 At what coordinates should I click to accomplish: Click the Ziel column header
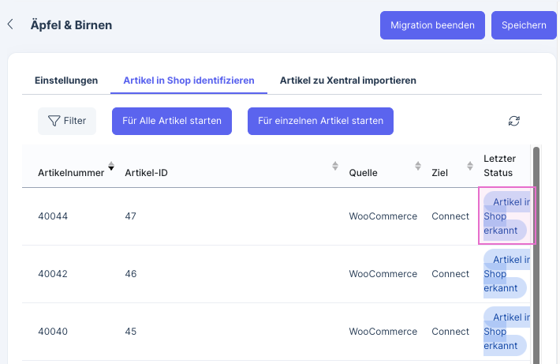click(x=439, y=173)
